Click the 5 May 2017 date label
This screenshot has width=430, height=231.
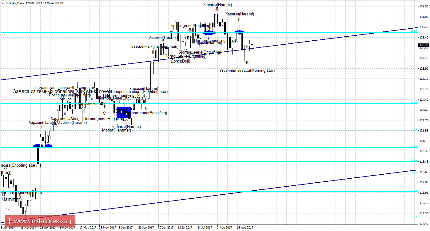point(67,228)
